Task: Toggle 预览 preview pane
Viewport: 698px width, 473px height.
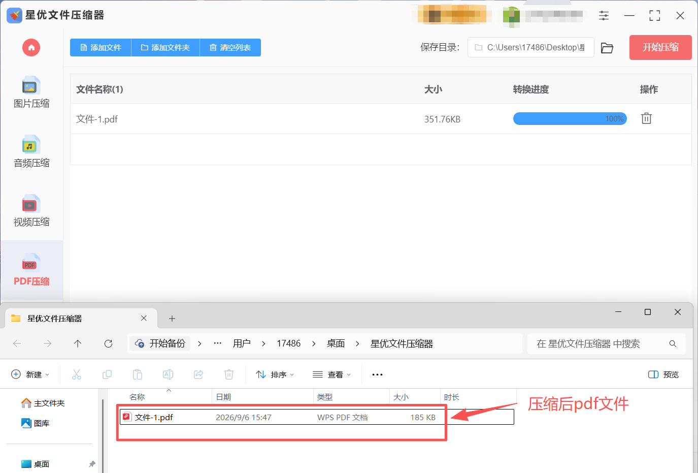Action: (x=663, y=374)
